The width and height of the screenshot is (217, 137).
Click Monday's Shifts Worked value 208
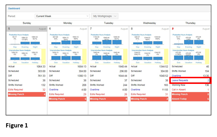(x=84, y=85)
